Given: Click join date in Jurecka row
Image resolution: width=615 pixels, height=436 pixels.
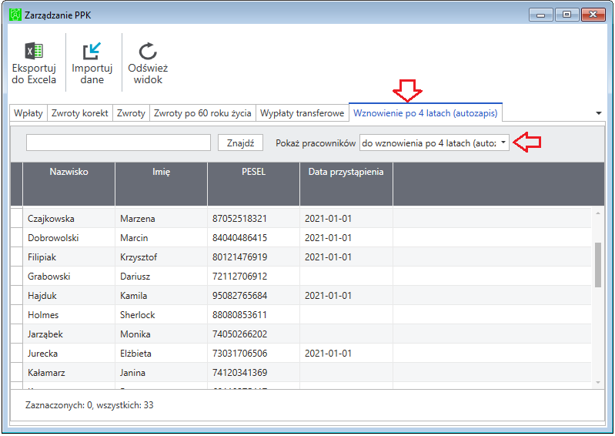Looking at the screenshot, I should coord(329,354).
